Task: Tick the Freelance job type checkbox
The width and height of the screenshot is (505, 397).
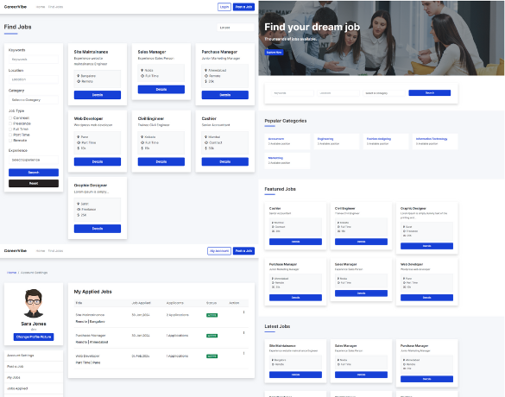Action: [10, 123]
